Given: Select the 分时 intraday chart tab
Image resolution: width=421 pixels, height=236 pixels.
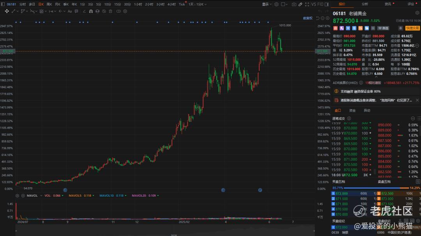Looking at the screenshot, I should [23, 4].
